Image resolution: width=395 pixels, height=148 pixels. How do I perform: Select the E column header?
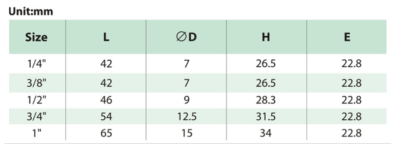[x=346, y=37]
